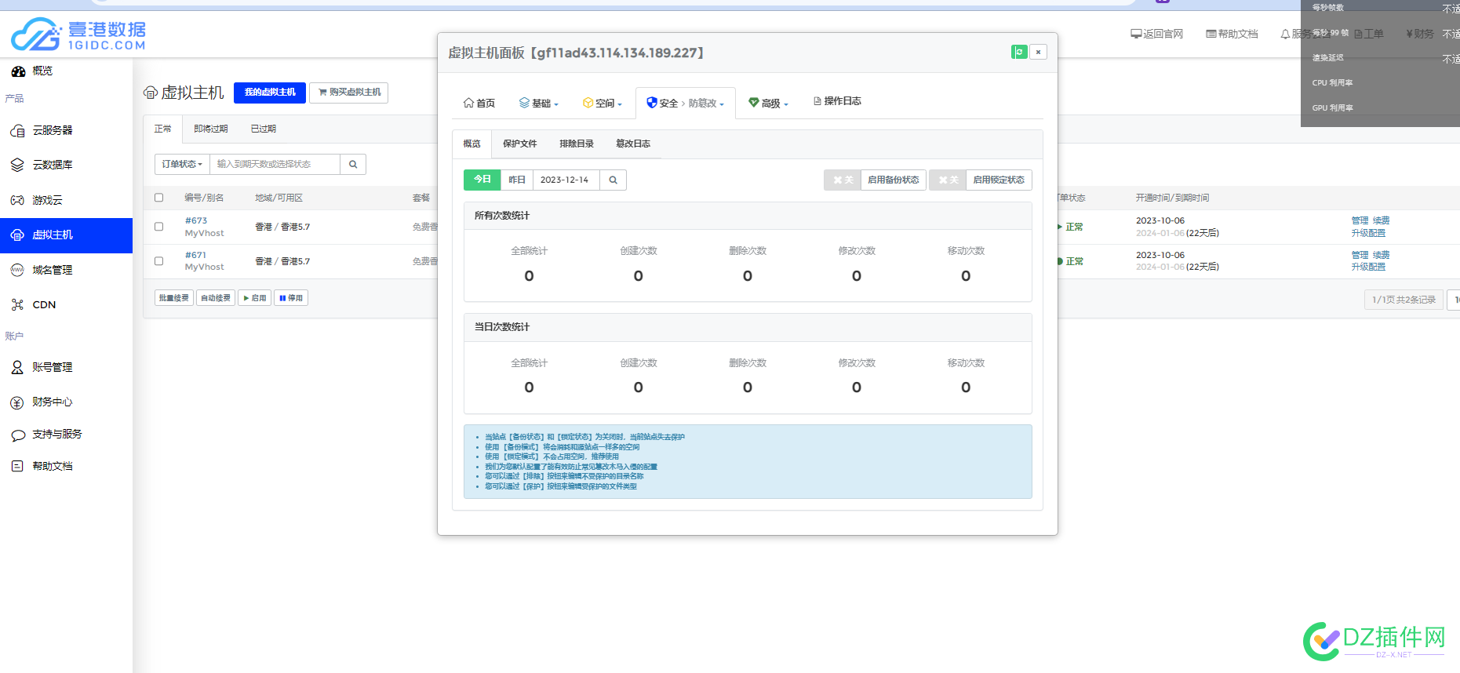Select 虚拟主机 in the sidebar
Image resolution: width=1460 pixels, height=673 pixels.
pos(66,235)
